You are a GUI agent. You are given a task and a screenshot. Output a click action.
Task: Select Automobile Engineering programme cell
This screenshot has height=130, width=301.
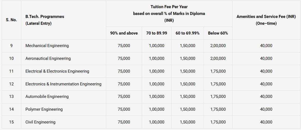click(x=47, y=97)
